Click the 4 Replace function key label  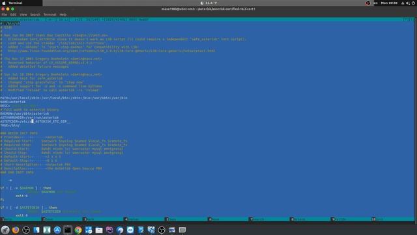click(132, 219)
